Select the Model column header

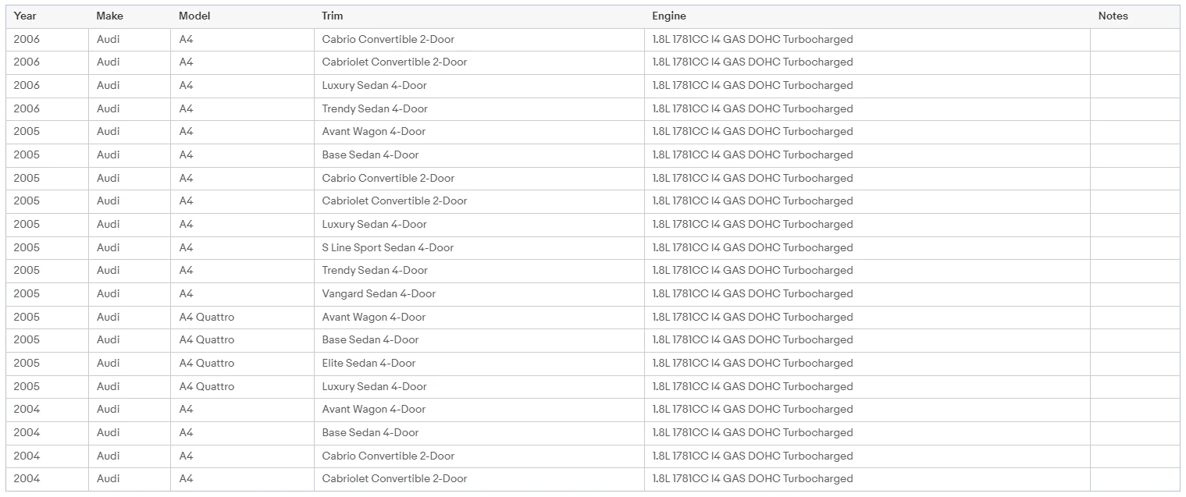pos(194,16)
